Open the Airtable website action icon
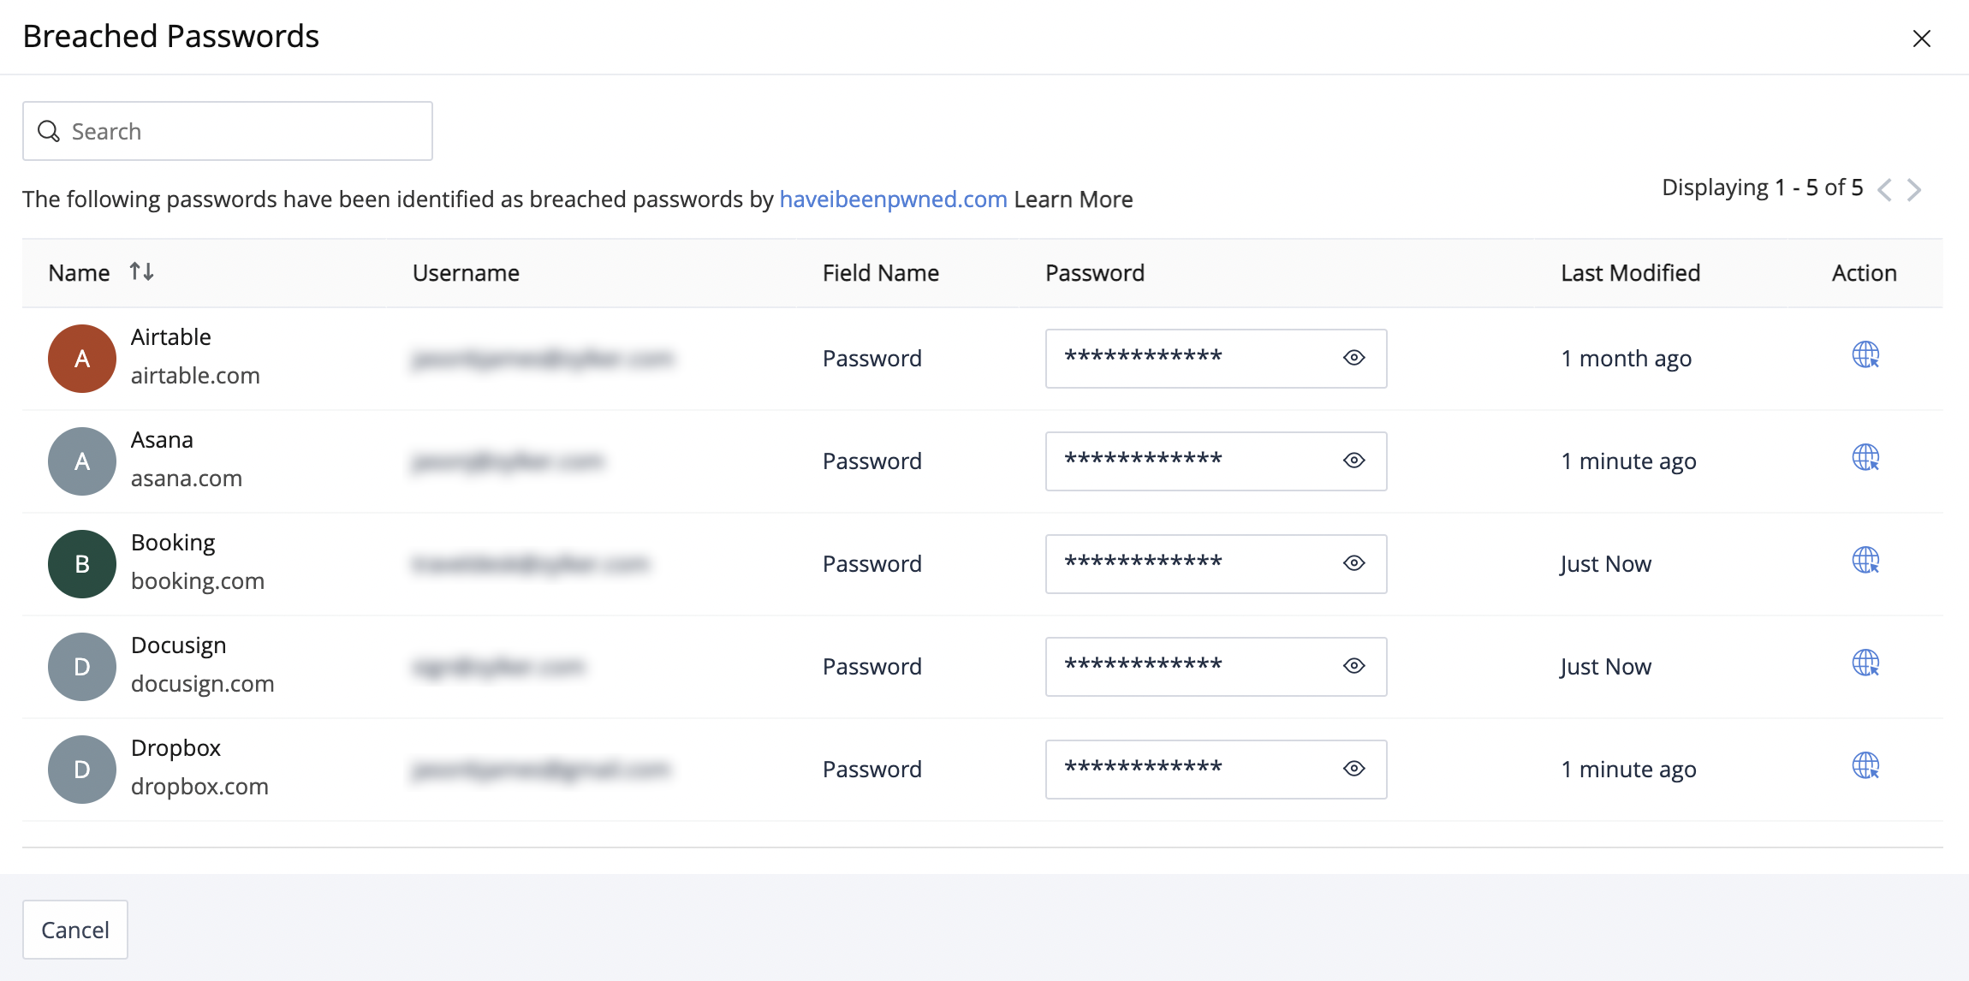Image resolution: width=1969 pixels, height=981 pixels. 1865,355
